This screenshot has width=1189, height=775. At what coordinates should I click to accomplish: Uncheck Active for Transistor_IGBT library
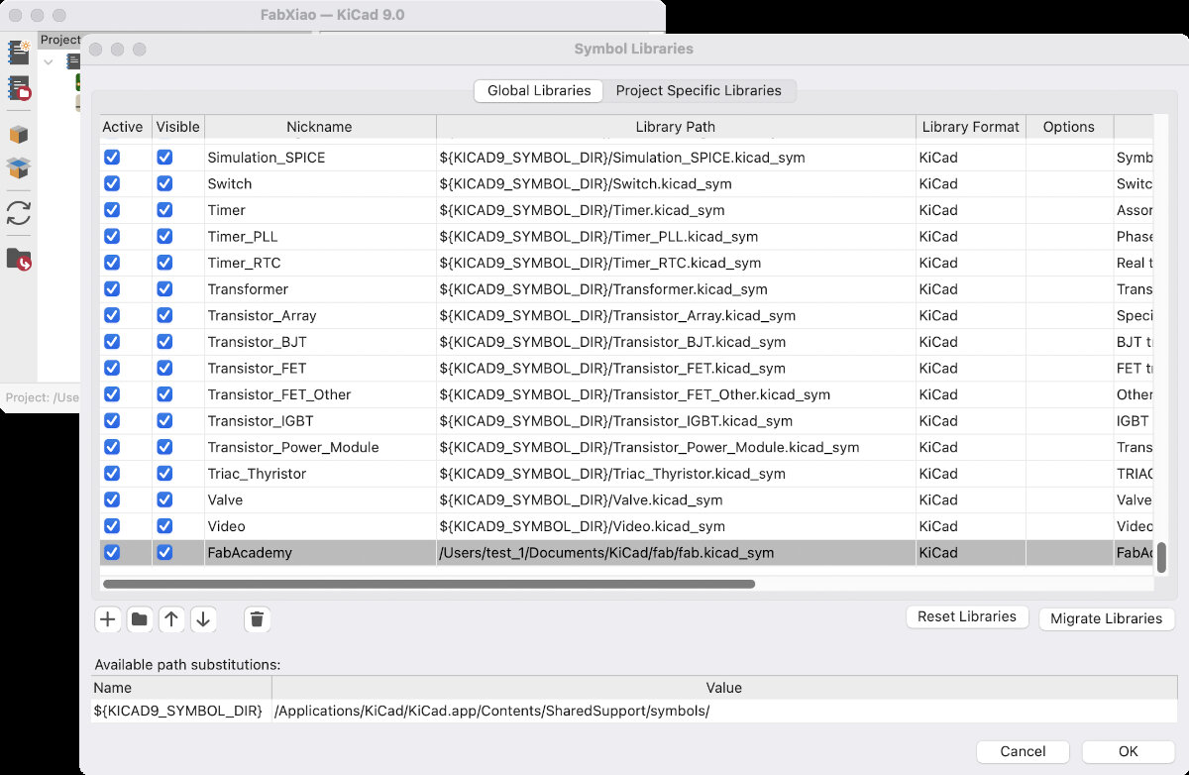pos(112,420)
